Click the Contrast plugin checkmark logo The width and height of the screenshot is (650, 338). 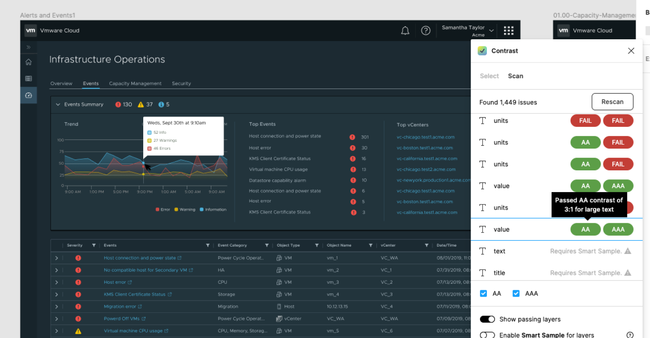click(482, 51)
